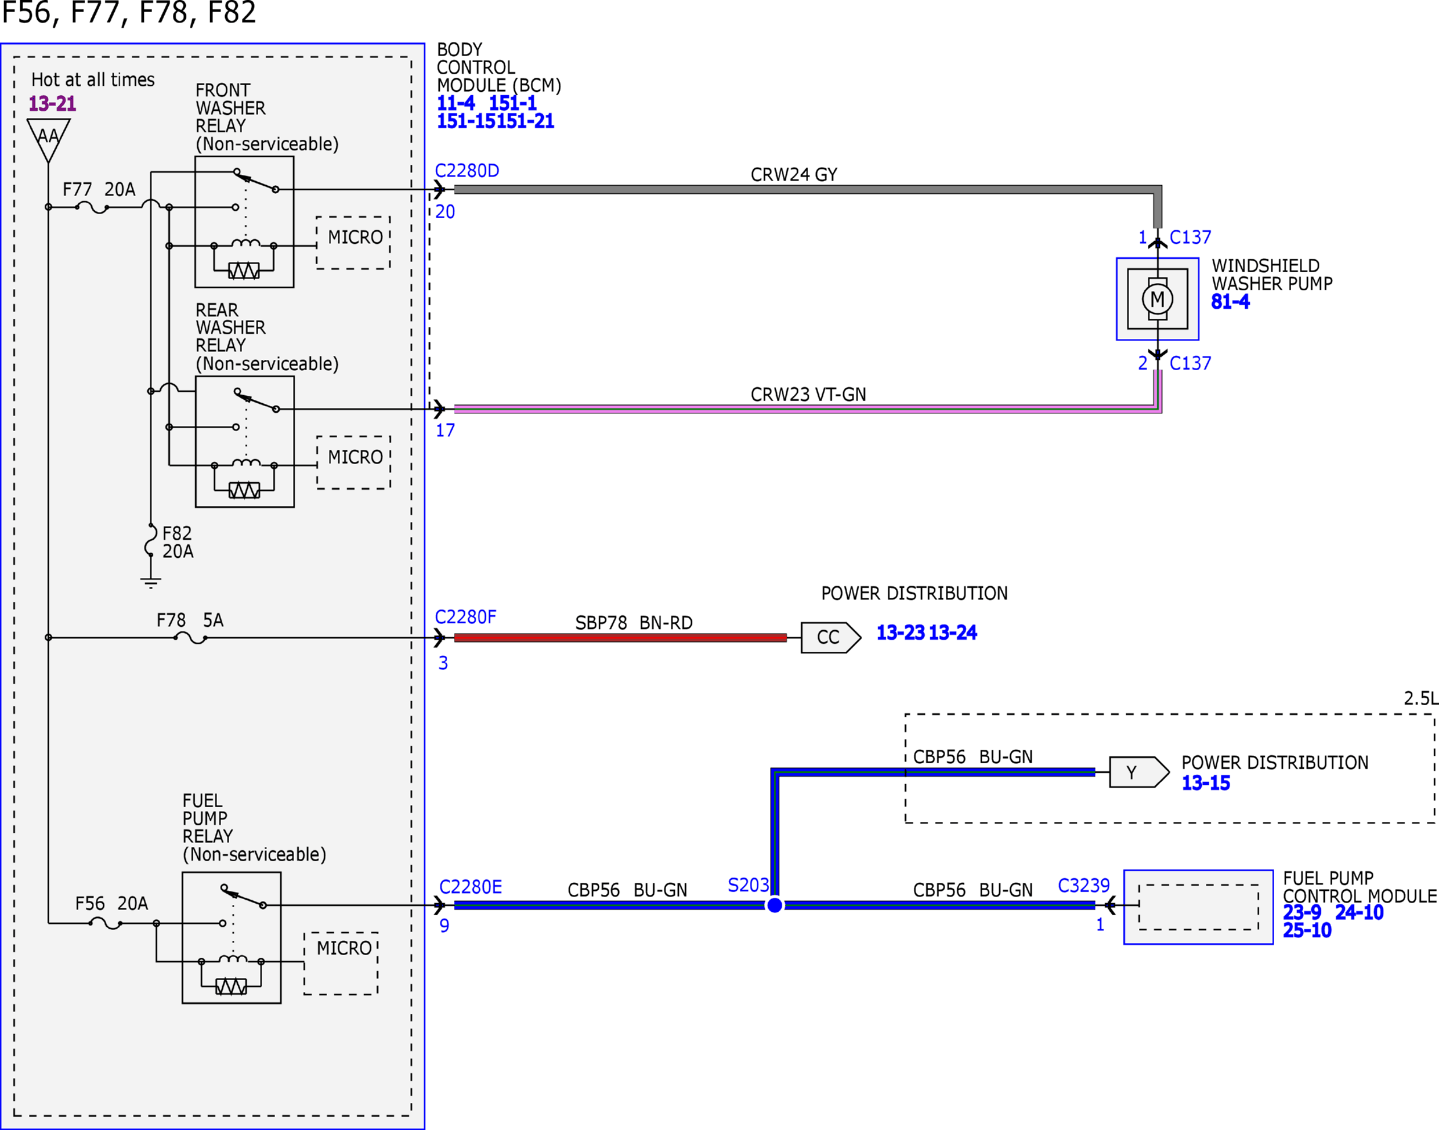The image size is (1439, 1130).
Task: Click the fuel pump control module box
Action: pyautogui.click(x=1198, y=907)
